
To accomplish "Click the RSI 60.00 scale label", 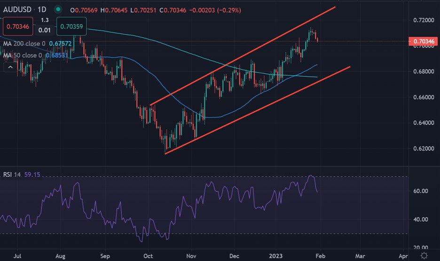I will 421,191.
